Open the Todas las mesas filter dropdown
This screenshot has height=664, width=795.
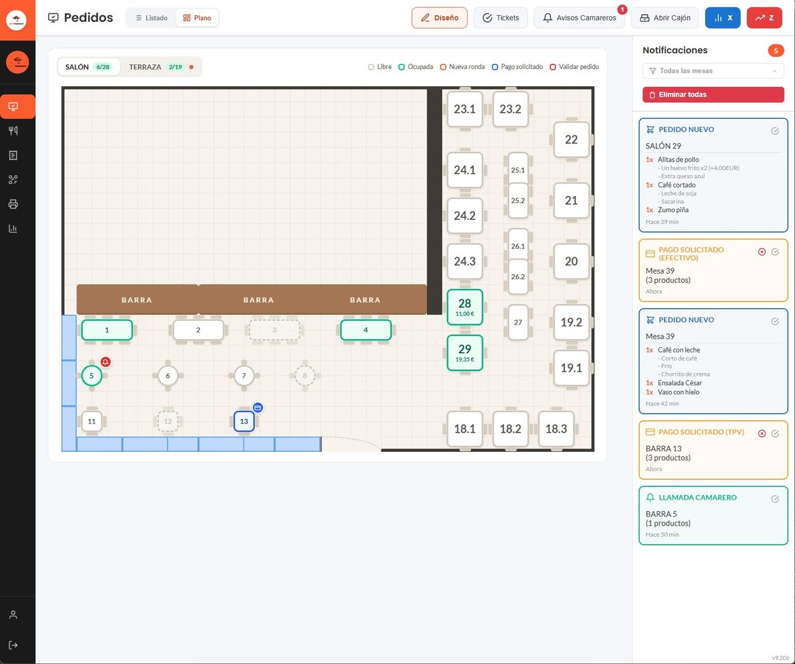tap(714, 71)
